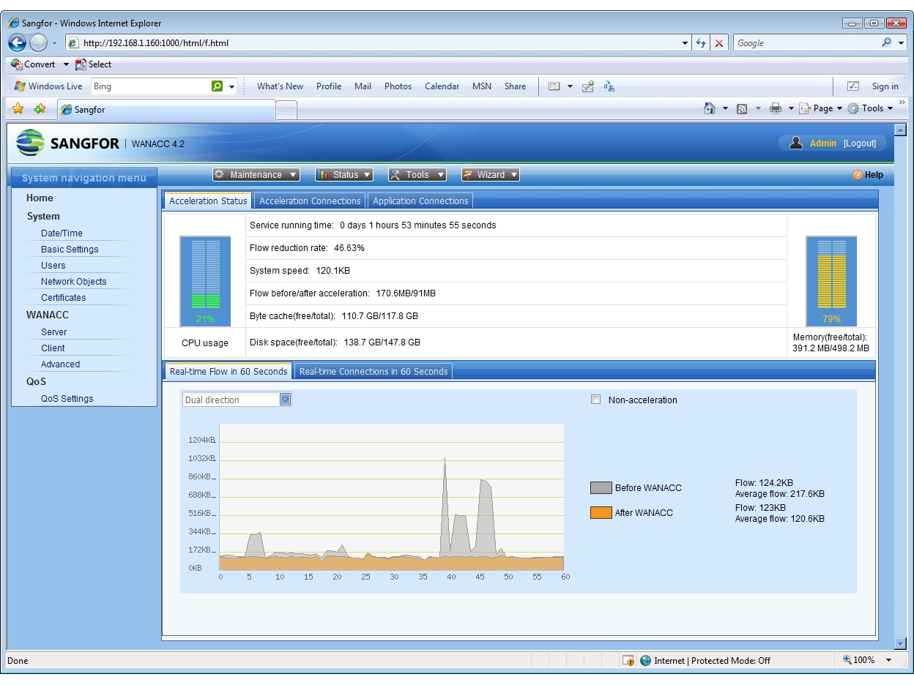Go to Home in navigation menu
Image resolution: width=914 pixels, height=685 pixels.
(40, 198)
